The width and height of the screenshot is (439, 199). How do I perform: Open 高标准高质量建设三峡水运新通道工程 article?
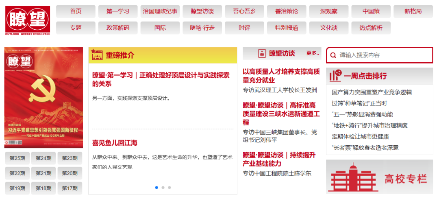[281, 114]
